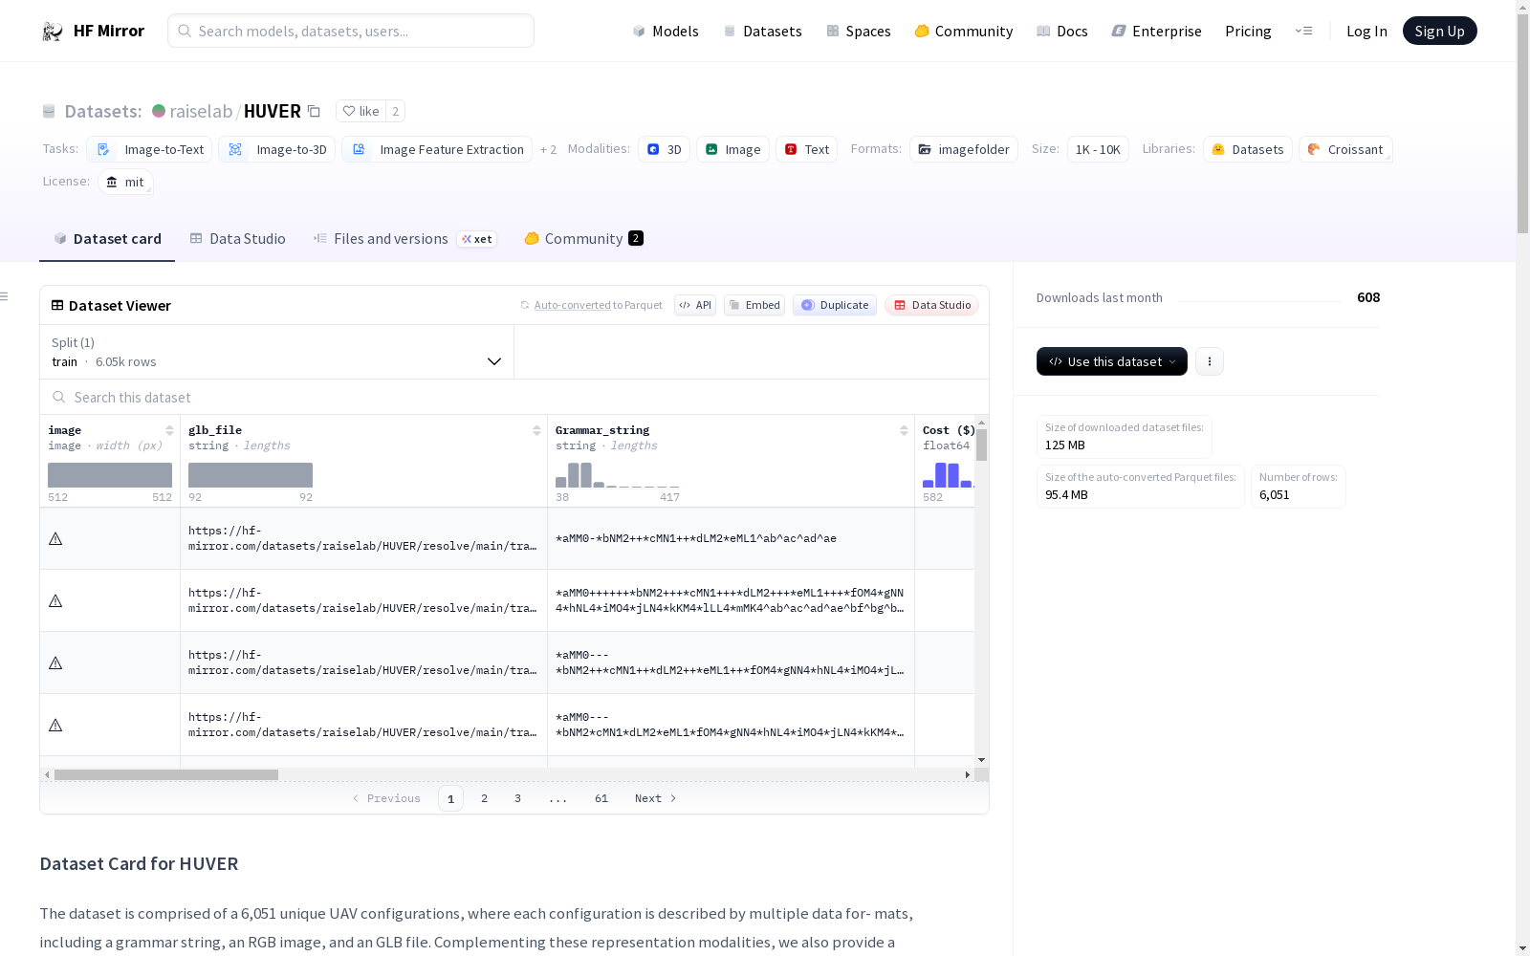This screenshot has height=956, width=1530.
Task: Open the Auto-converted to Parquet link
Action: point(598,305)
